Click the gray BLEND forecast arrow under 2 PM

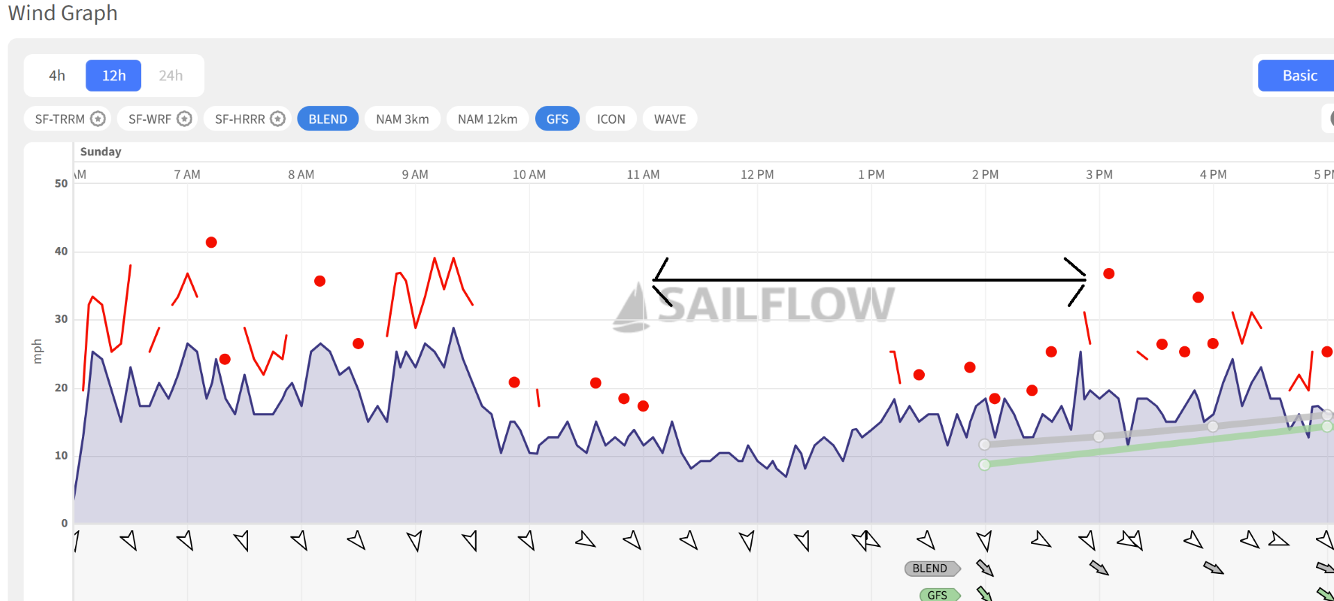[985, 568]
